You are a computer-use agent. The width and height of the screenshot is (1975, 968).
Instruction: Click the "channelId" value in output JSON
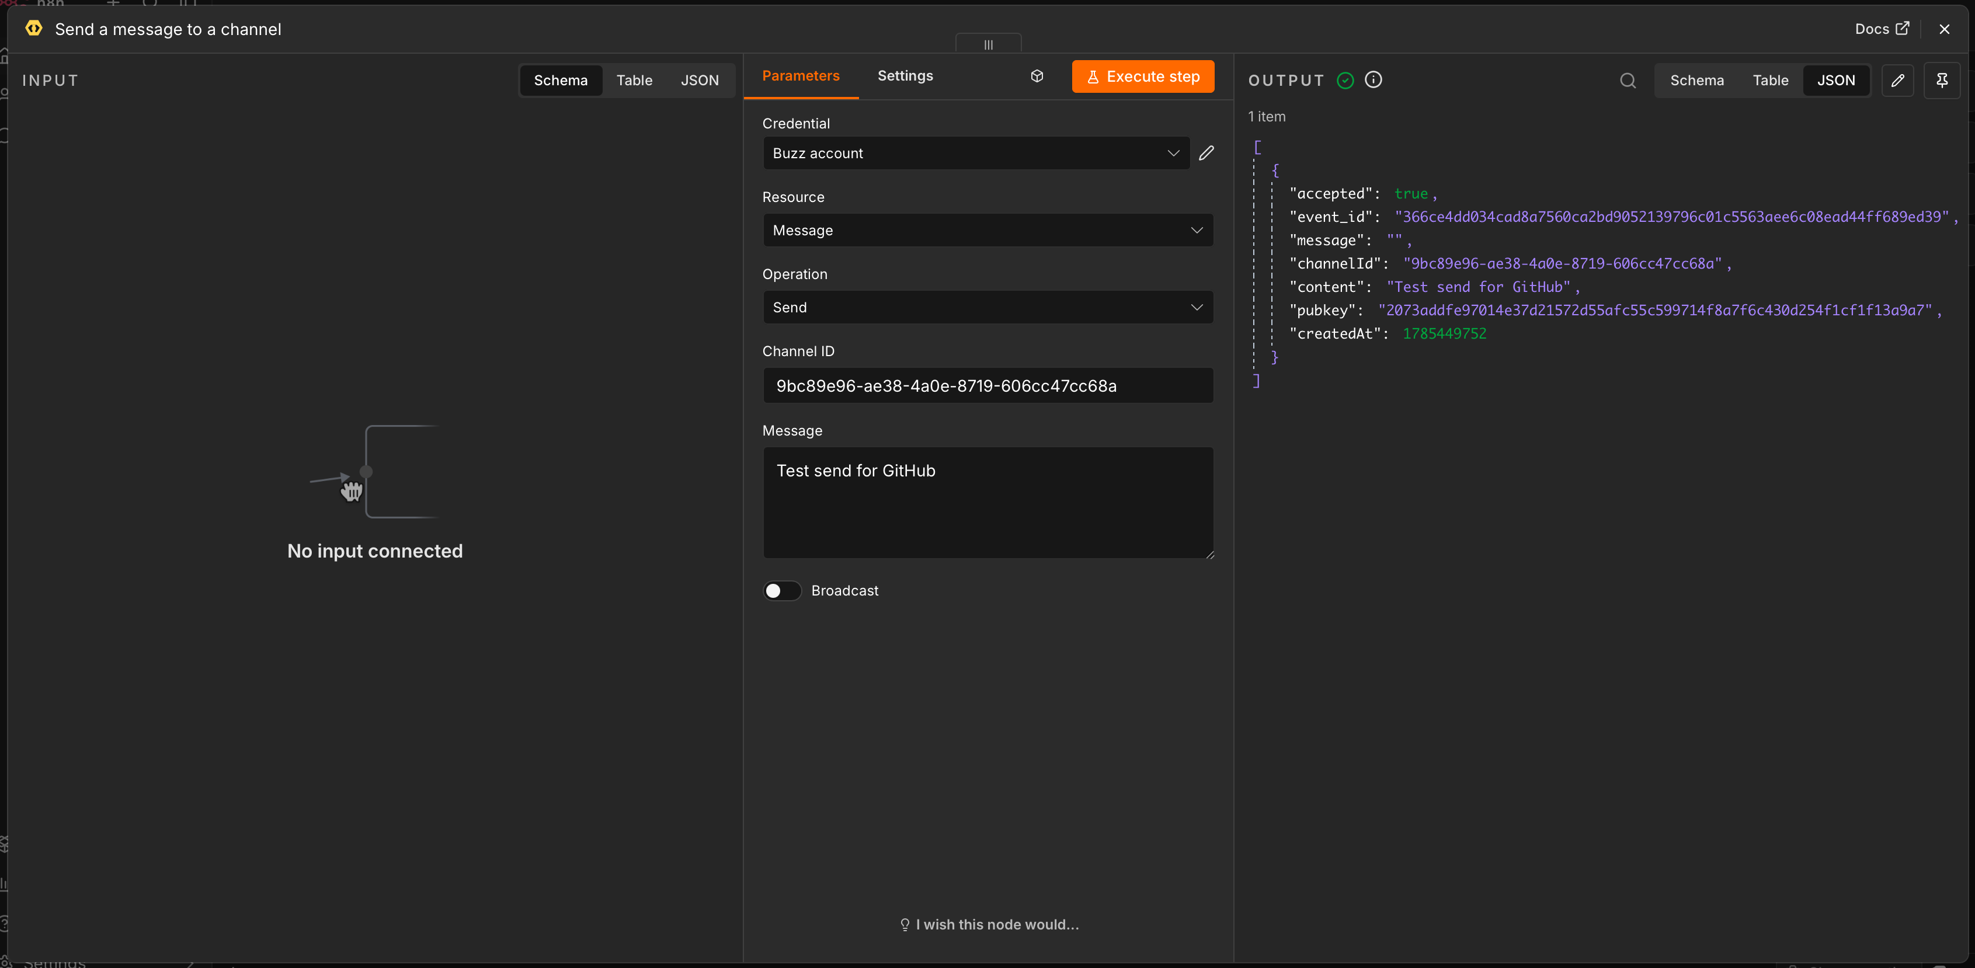coord(1562,264)
